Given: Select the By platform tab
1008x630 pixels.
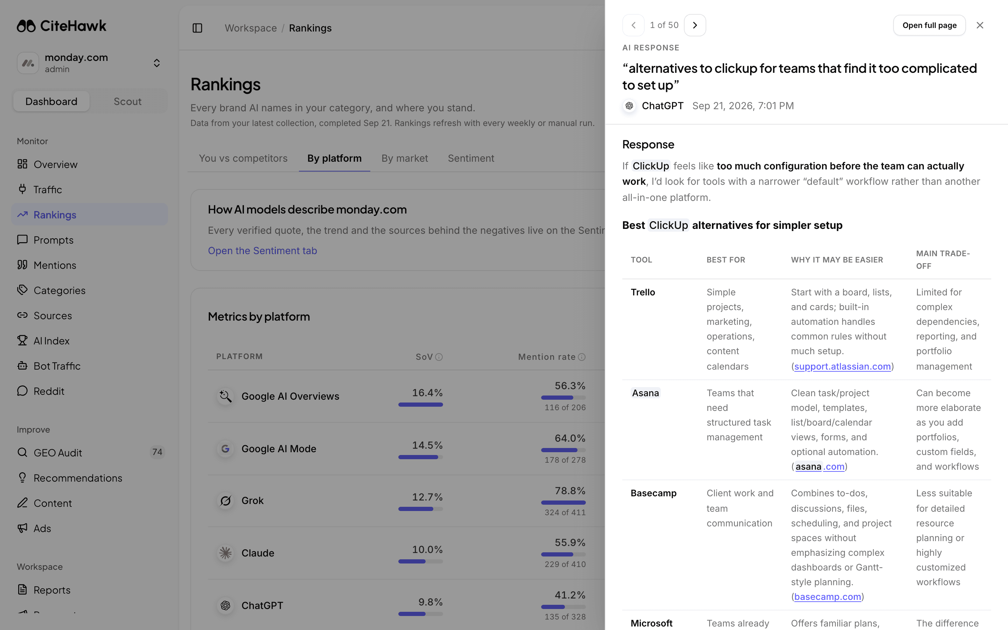Looking at the screenshot, I should pyautogui.click(x=335, y=158).
